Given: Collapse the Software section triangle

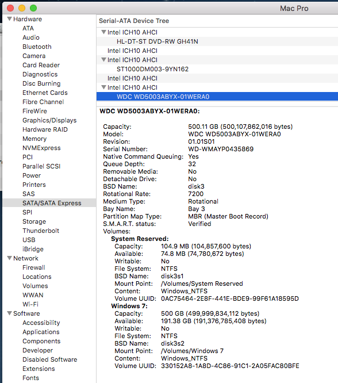Looking at the screenshot, I should pyautogui.click(x=10, y=313).
